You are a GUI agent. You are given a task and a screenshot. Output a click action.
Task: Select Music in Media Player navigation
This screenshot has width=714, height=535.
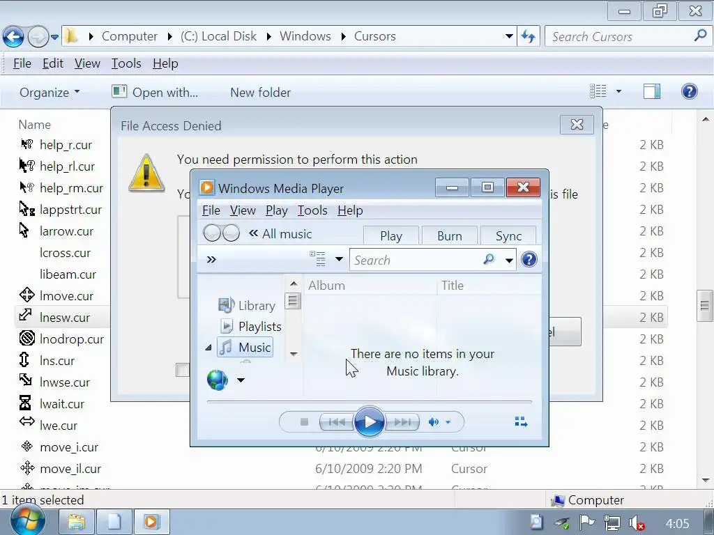pos(245,347)
